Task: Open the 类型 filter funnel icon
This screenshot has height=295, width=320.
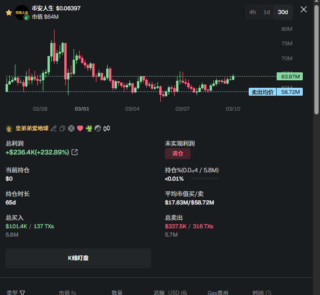Action: (x=22, y=293)
